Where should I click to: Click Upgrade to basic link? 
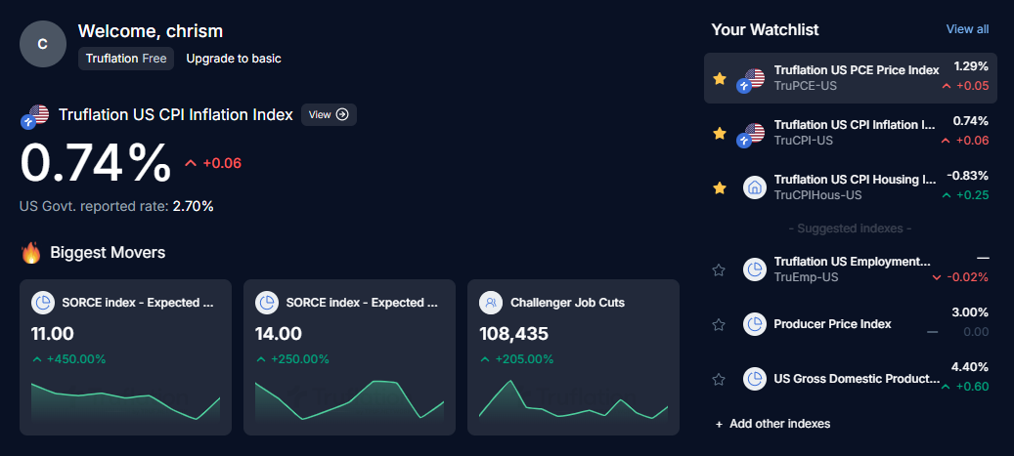[x=234, y=59]
